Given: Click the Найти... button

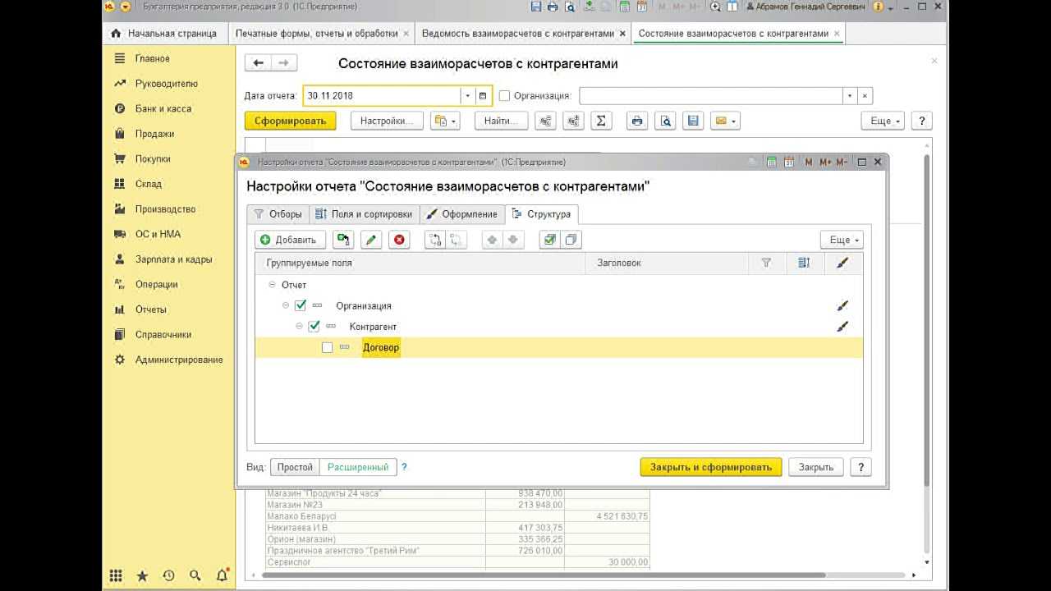Looking at the screenshot, I should tap(501, 121).
